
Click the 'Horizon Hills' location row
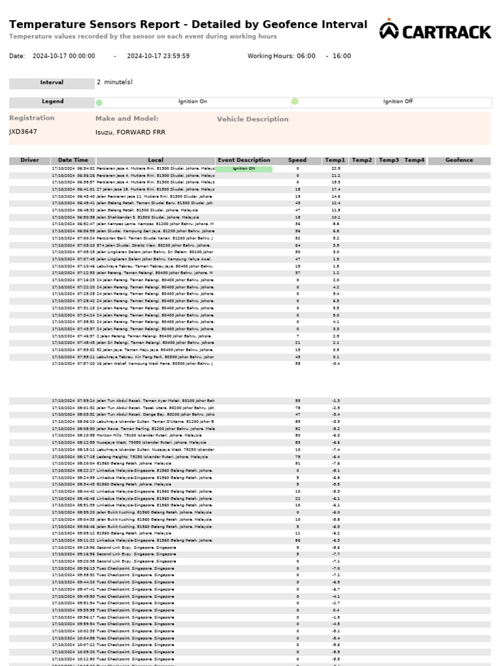pos(250,436)
